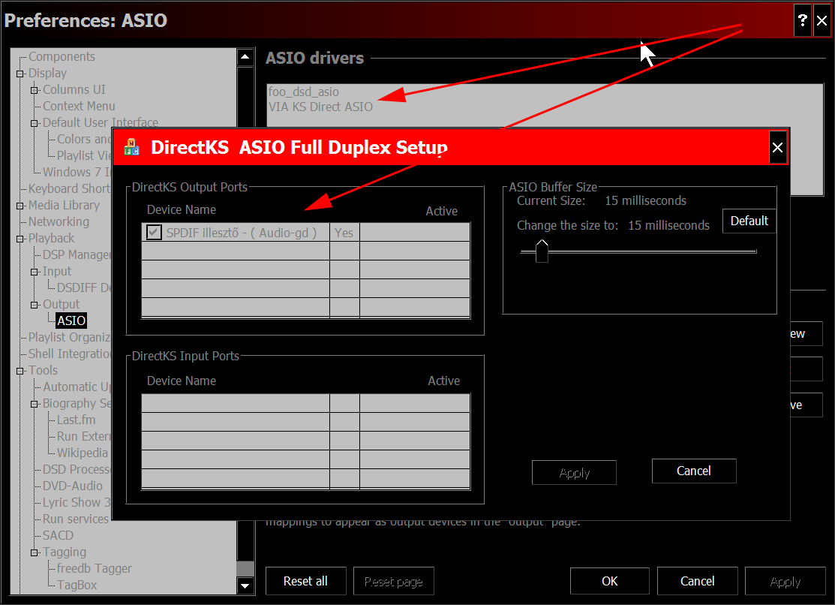
Task: Click the Yes active cell for SPDIF
Action: (x=344, y=233)
